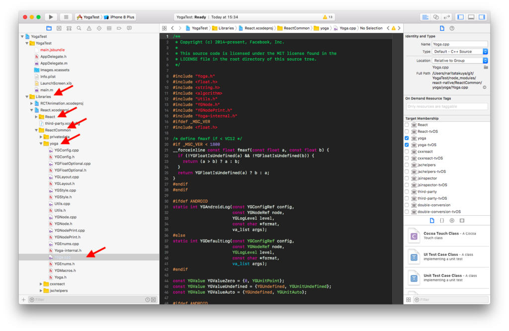
Task: Enable jschelpers target membership
Action: tap(407, 165)
